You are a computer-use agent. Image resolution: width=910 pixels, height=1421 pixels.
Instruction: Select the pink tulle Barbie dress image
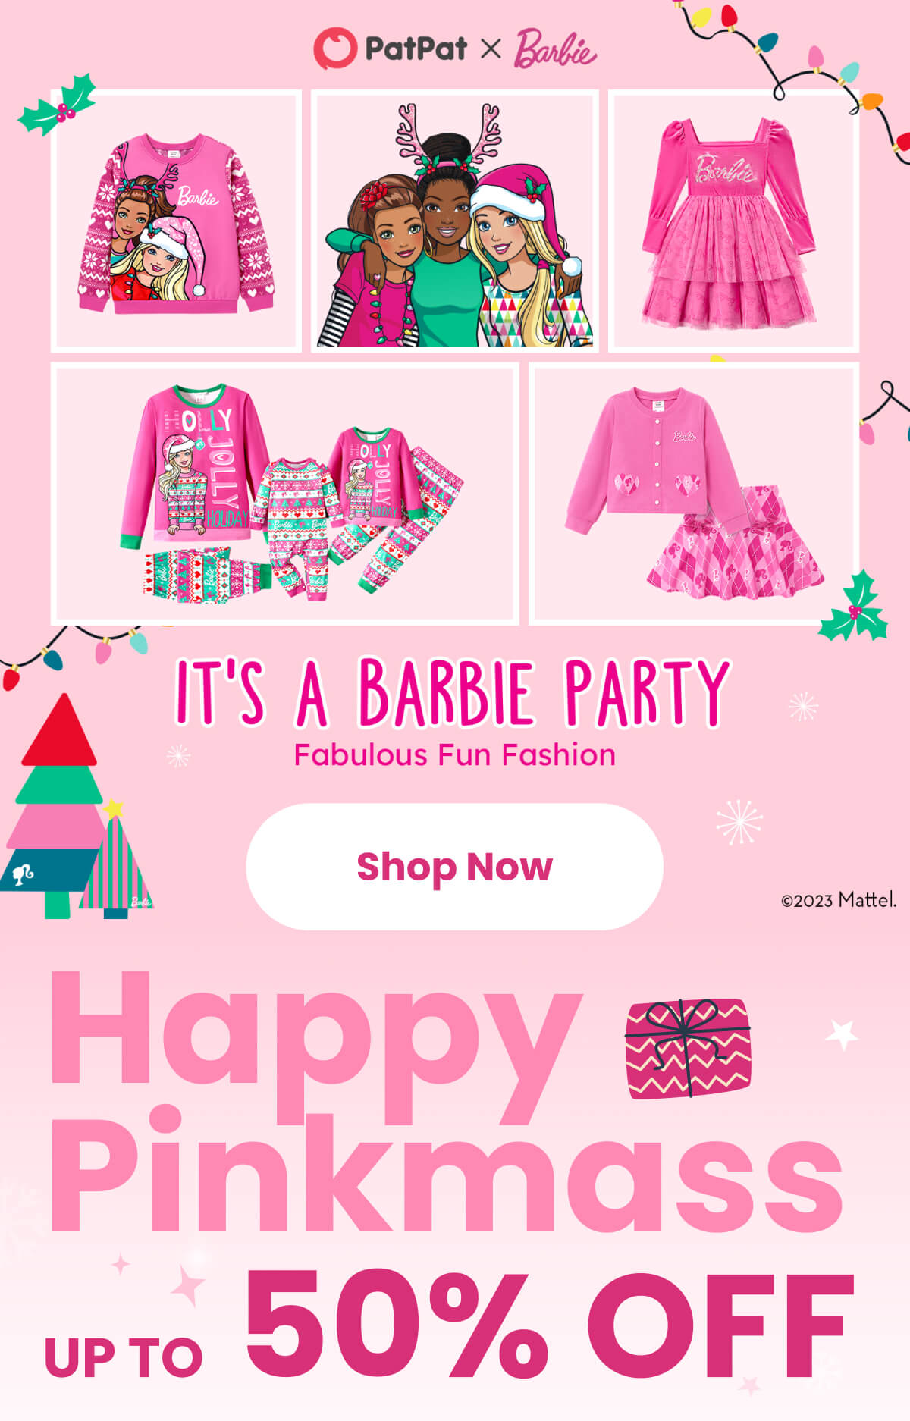click(733, 221)
